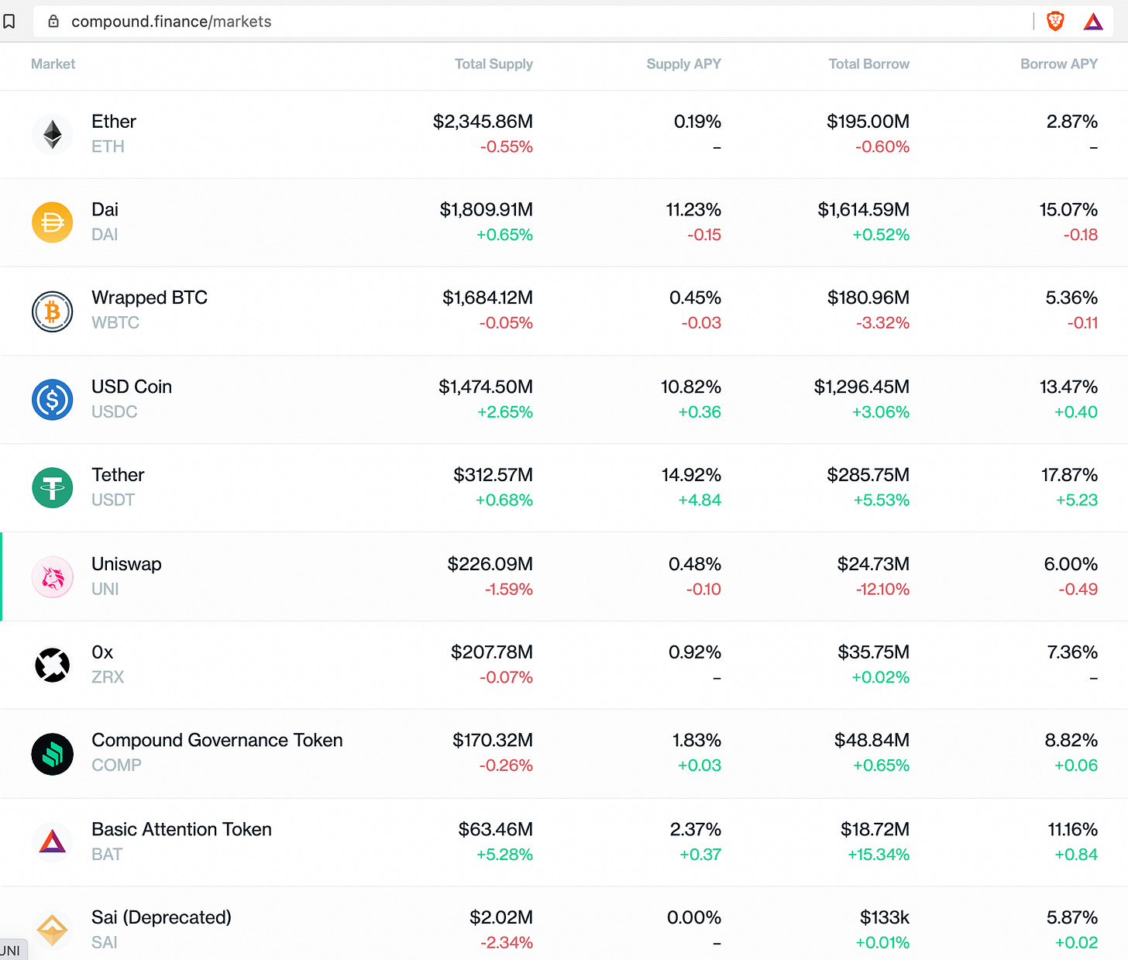The width and height of the screenshot is (1128, 960).
Task: Click Wrapped BTC total supply $1,684.12M
Action: (487, 298)
